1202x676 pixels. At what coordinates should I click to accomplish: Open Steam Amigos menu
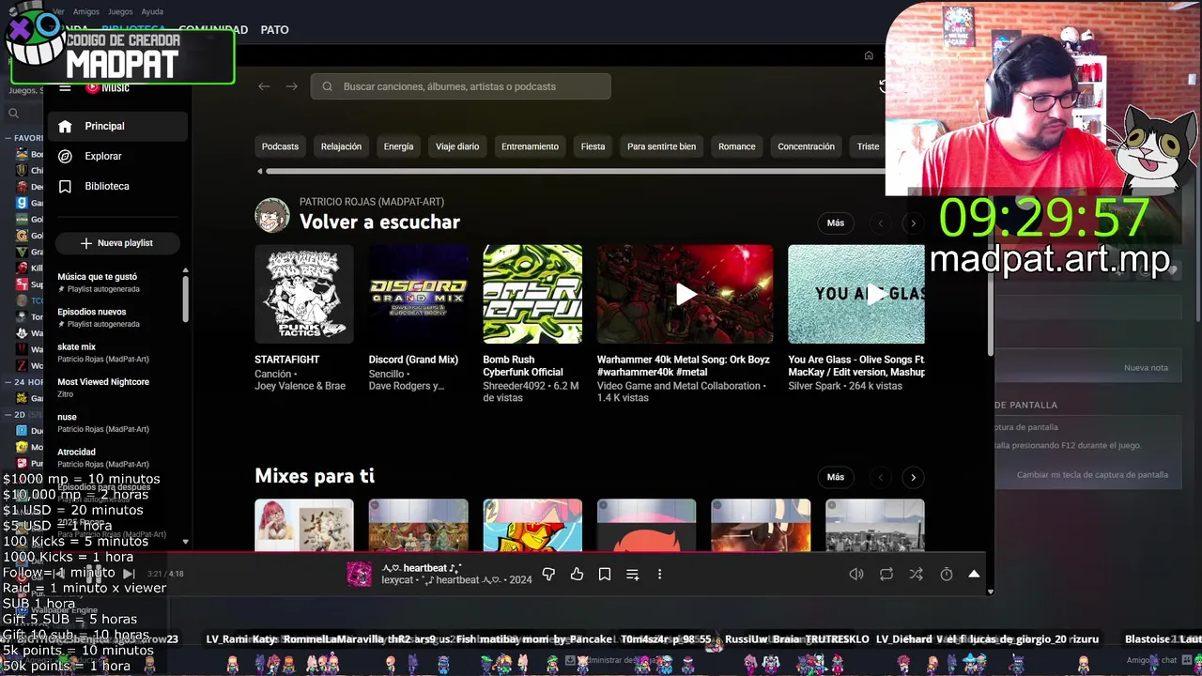click(x=85, y=12)
